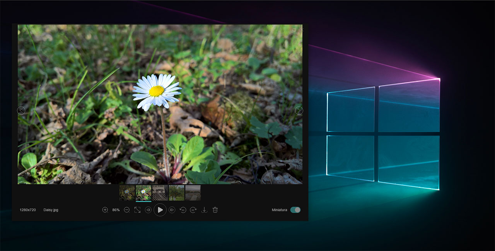
Task: Close the photo viewer window
Action: tap(302, 30)
